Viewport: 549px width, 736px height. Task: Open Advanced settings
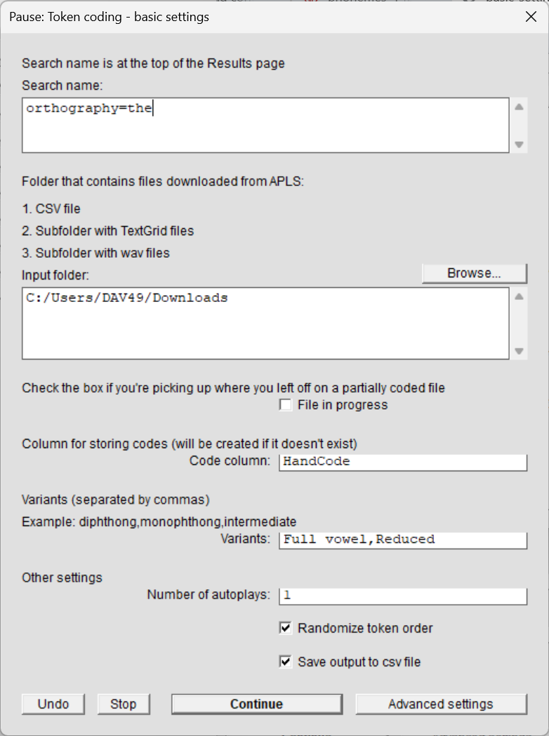[441, 704]
